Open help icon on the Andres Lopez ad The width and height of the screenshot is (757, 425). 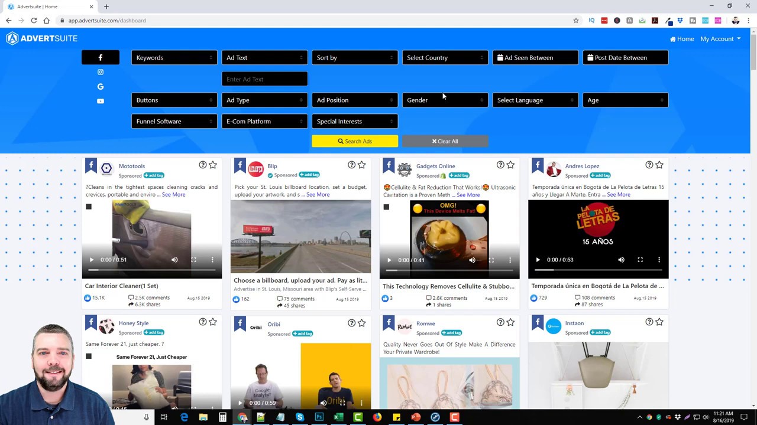[649, 165]
